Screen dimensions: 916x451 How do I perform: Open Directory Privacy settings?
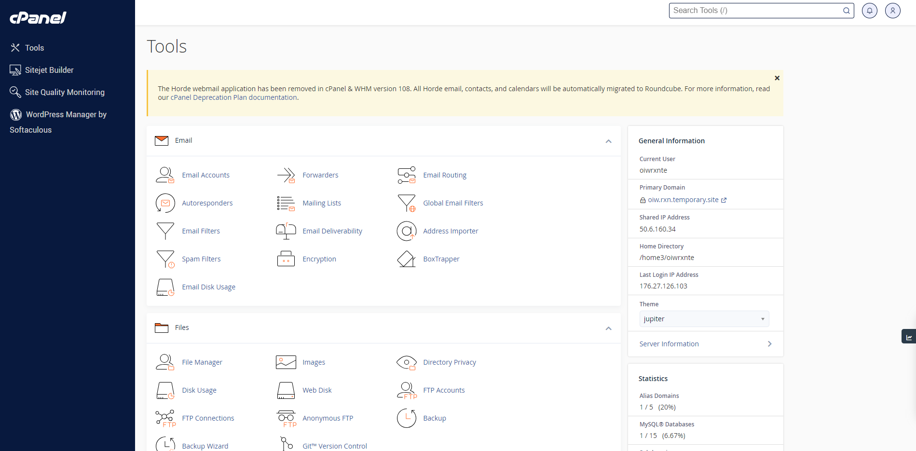(x=449, y=362)
